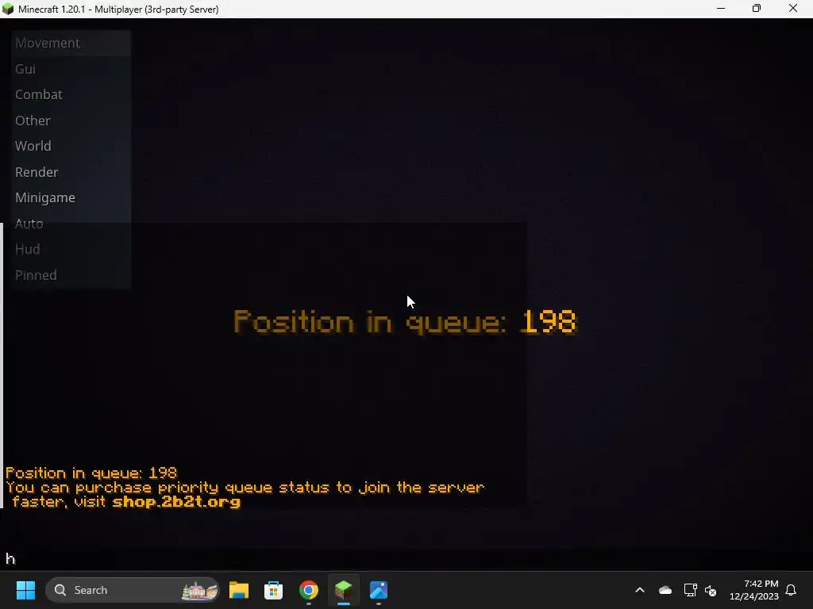
Task: Open the Gui module category
Action: click(71, 69)
